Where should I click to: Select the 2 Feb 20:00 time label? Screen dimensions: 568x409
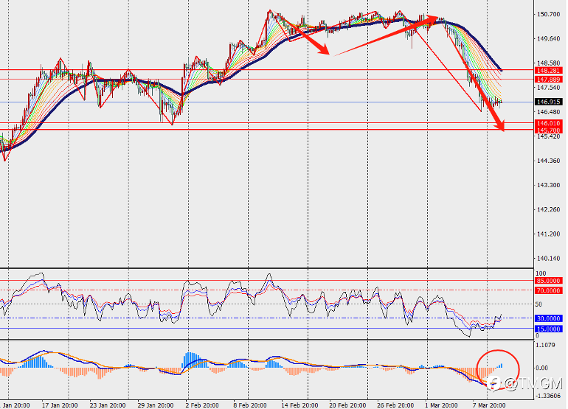tap(202, 405)
